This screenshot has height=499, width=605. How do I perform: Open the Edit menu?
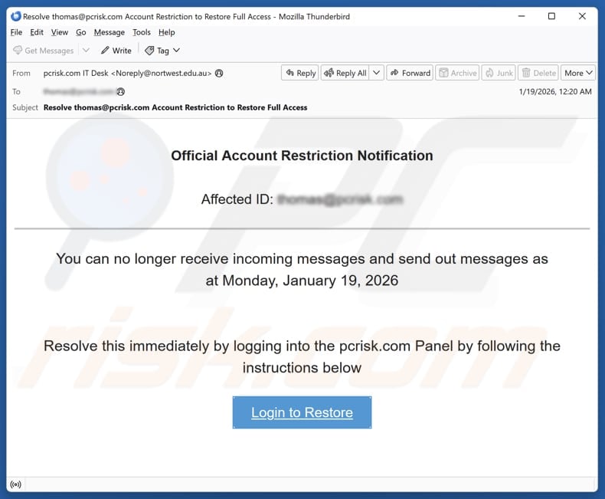point(37,32)
